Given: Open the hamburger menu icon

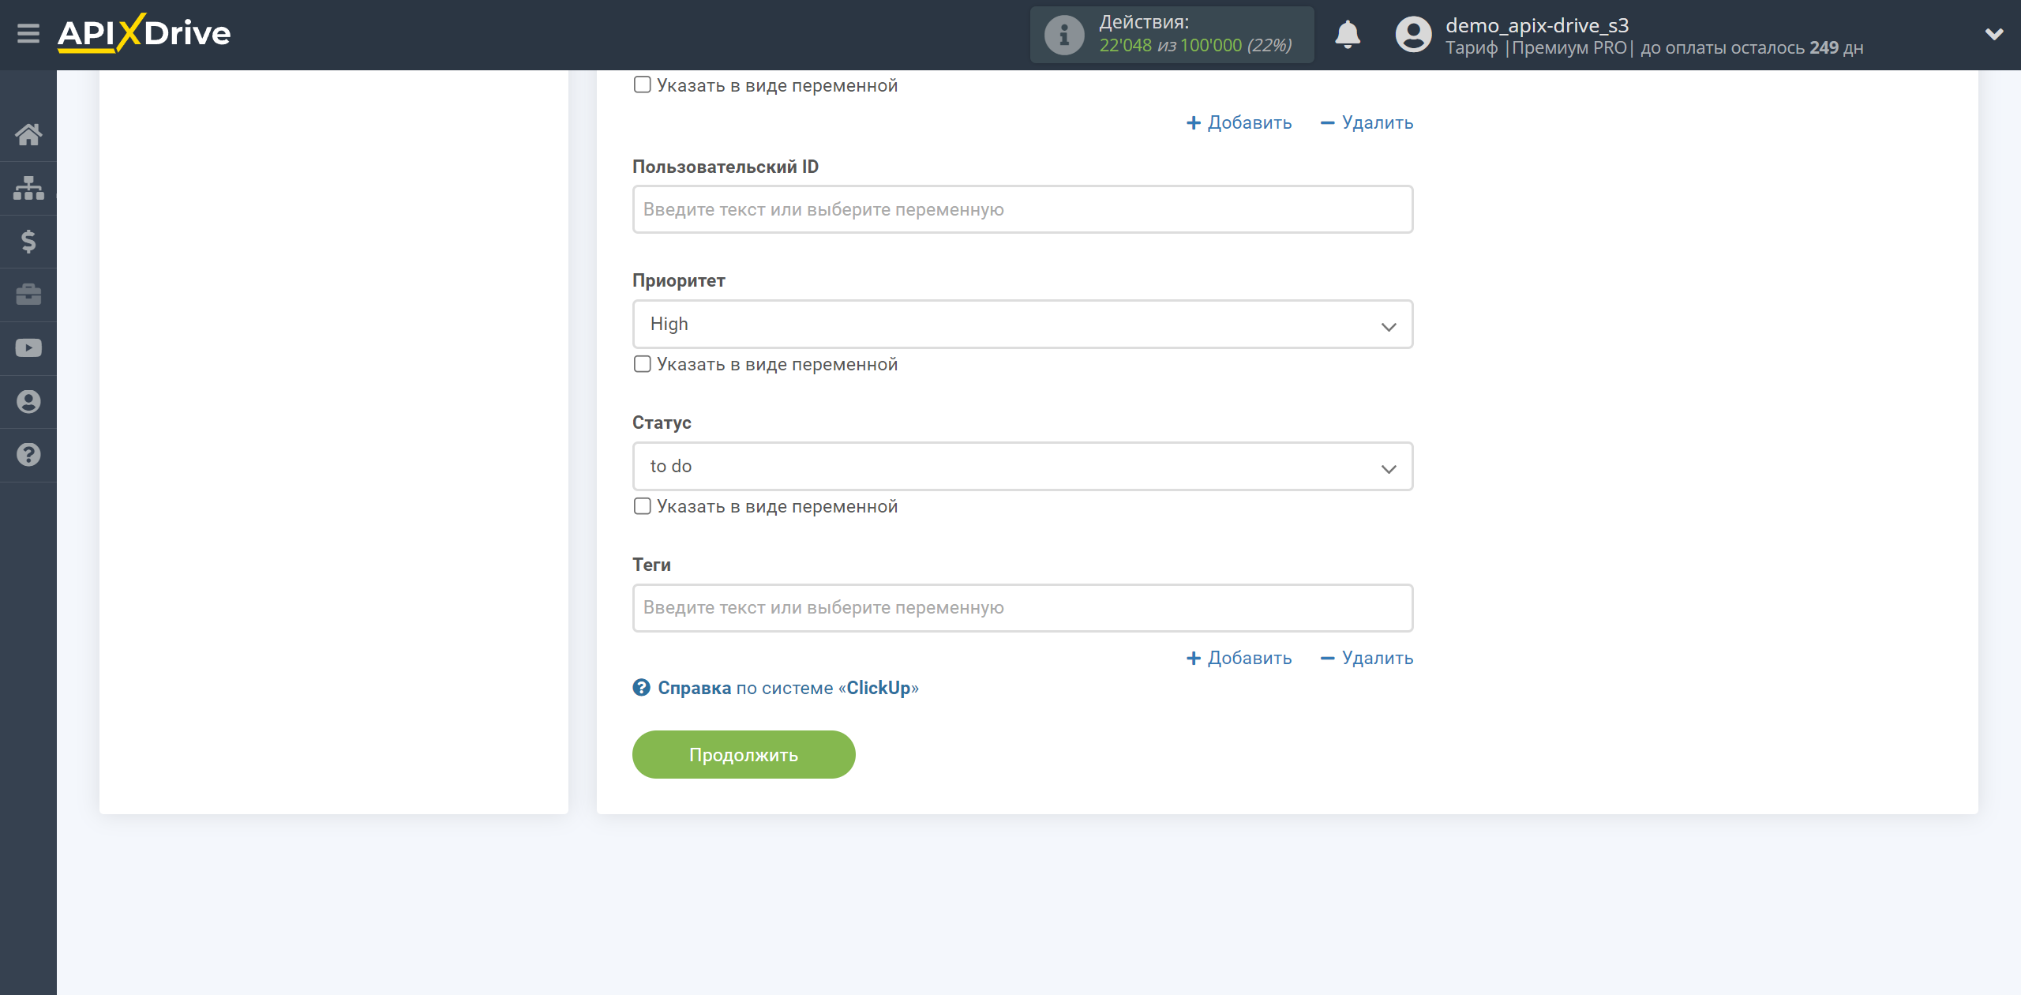Looking at the screenshot, I should click(28, 33).
